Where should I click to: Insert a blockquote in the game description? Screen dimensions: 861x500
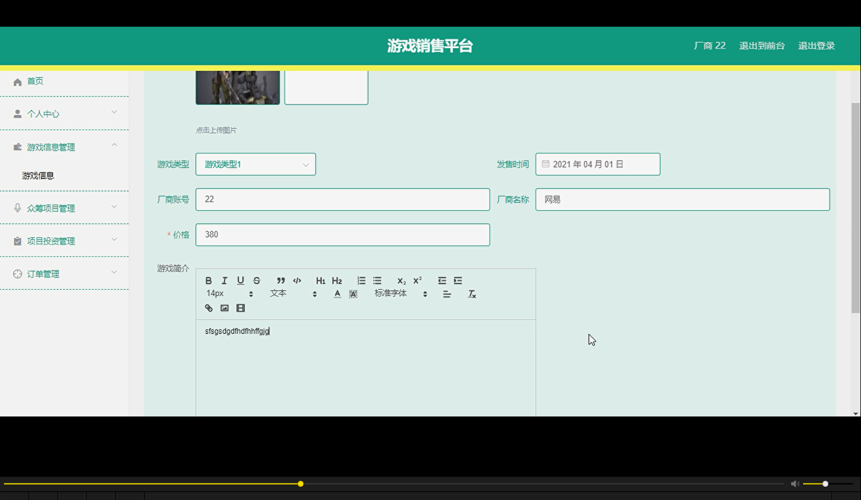281,280
